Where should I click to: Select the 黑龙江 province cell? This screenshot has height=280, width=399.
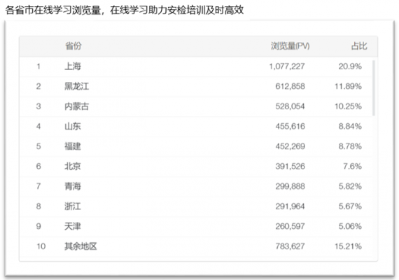pyautogui.click(x=76, y=87)
